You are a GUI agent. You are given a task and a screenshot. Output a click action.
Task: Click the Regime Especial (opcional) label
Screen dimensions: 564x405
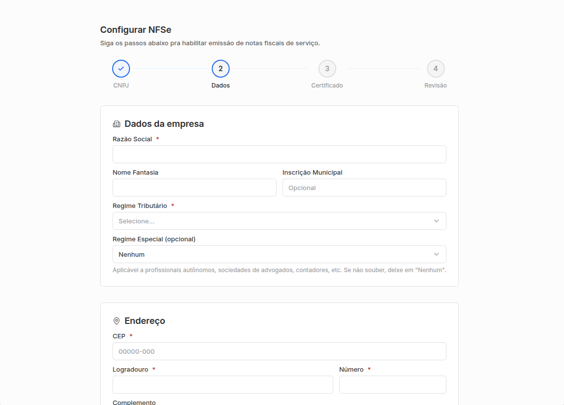154,239
